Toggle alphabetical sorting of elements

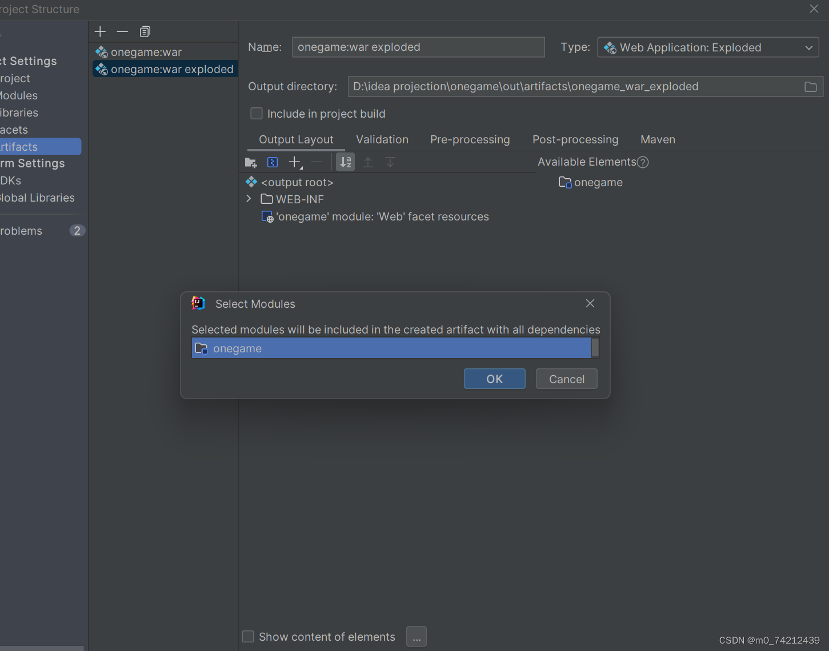pyautogui.click(x=345, y=162)
